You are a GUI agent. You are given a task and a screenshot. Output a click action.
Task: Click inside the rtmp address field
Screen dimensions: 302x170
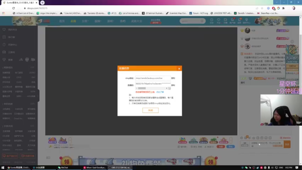click(153, 78)
